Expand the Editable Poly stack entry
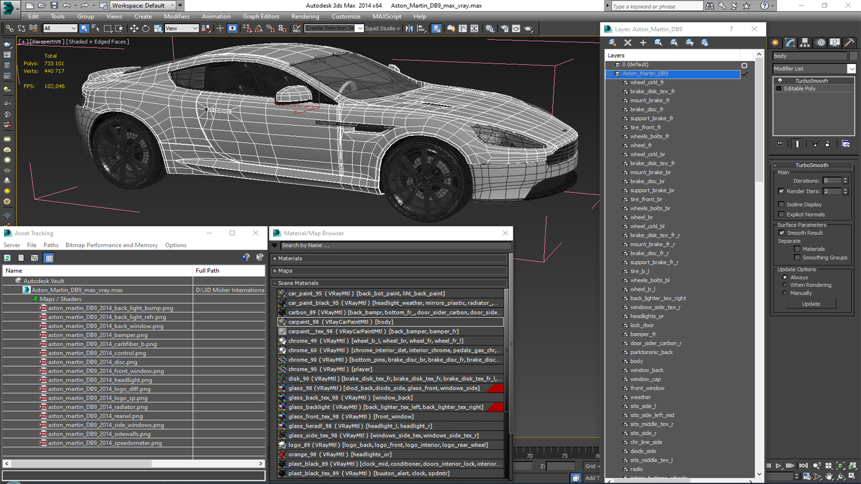The image size is (861, 484). click(779, 89)
